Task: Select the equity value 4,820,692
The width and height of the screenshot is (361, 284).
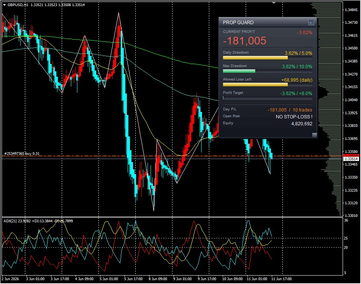Action: click(302, 124)
